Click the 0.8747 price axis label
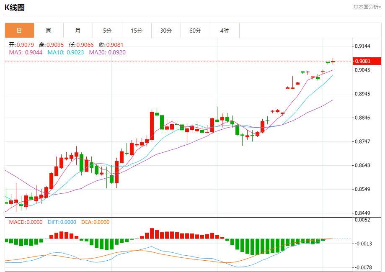Image resolution: width=385 pixels, height=272 pixels. click(362, 141)
